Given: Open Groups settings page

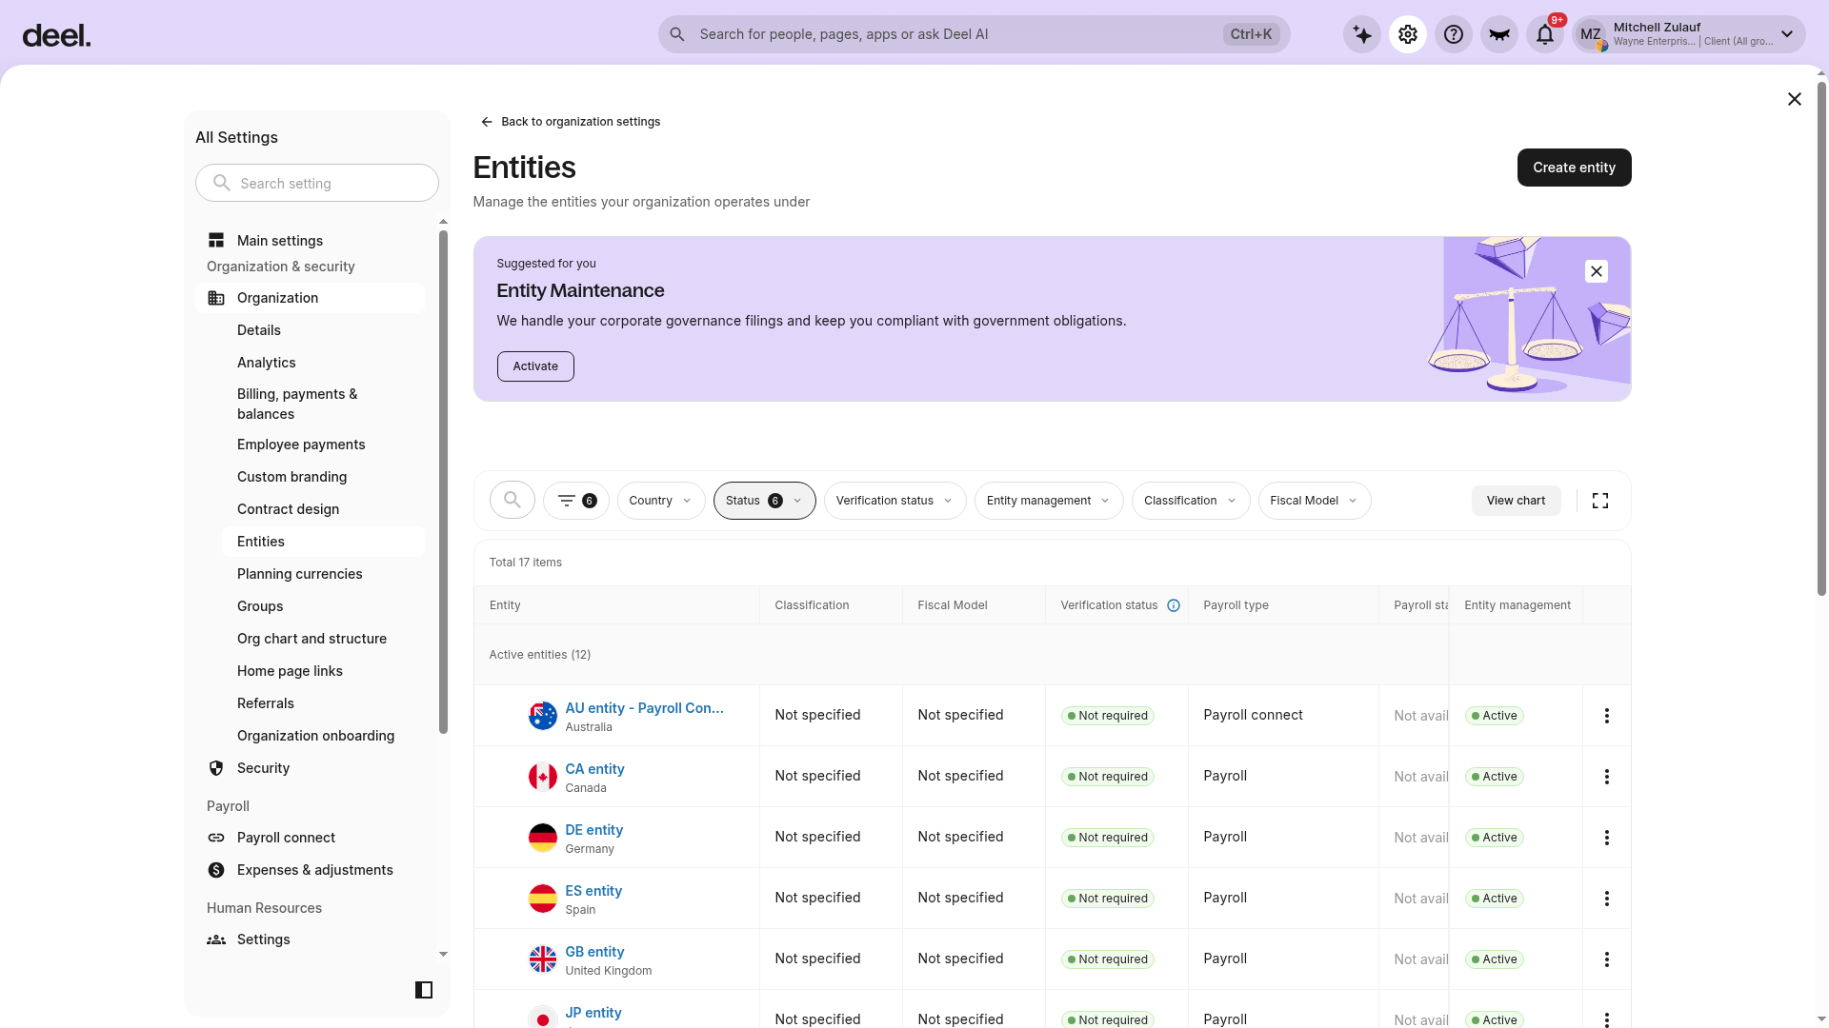Looking at the screenshot, I should click(260, 606).
